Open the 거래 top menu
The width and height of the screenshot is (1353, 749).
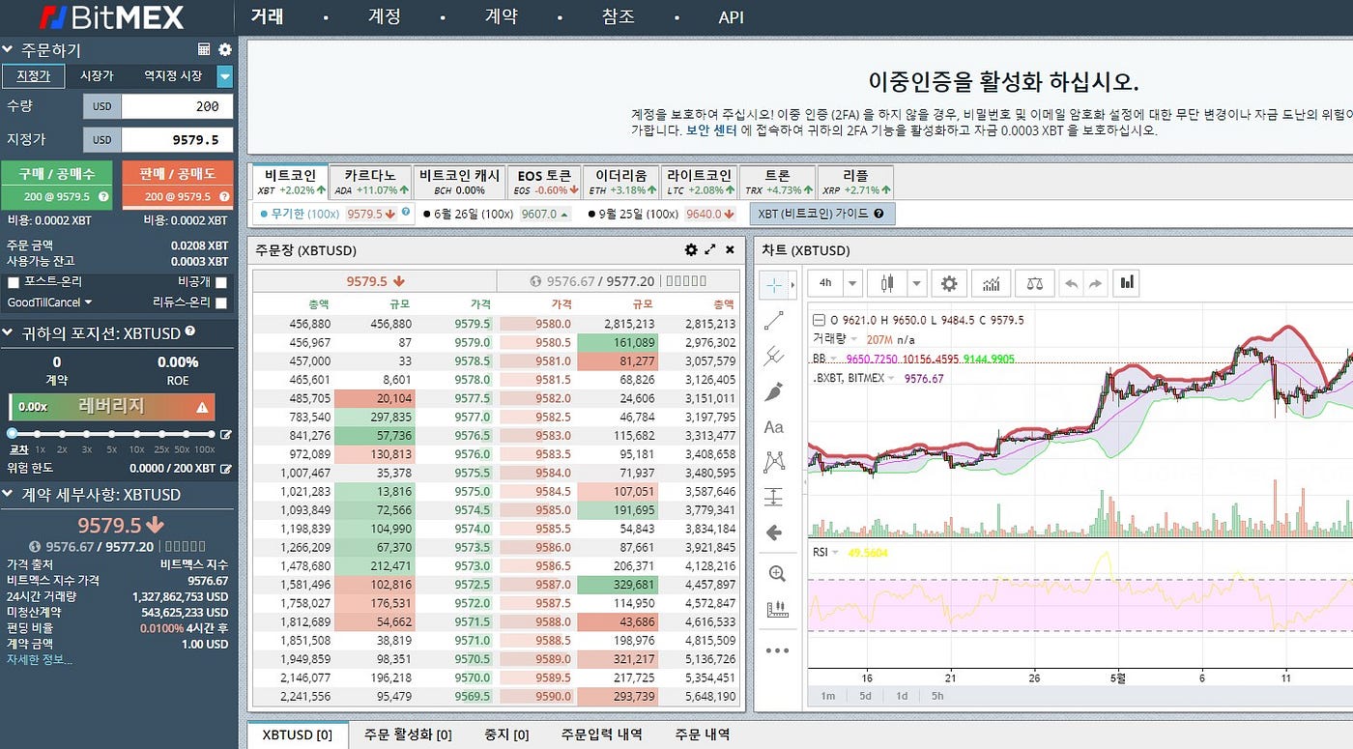tap(267, 16)
